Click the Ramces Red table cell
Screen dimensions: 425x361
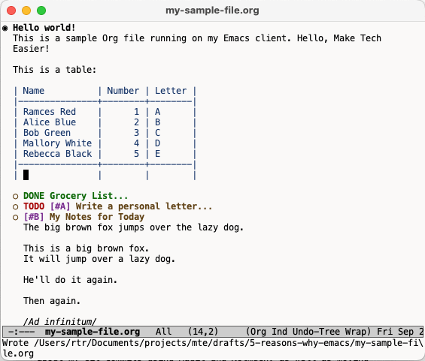point(50,112)
